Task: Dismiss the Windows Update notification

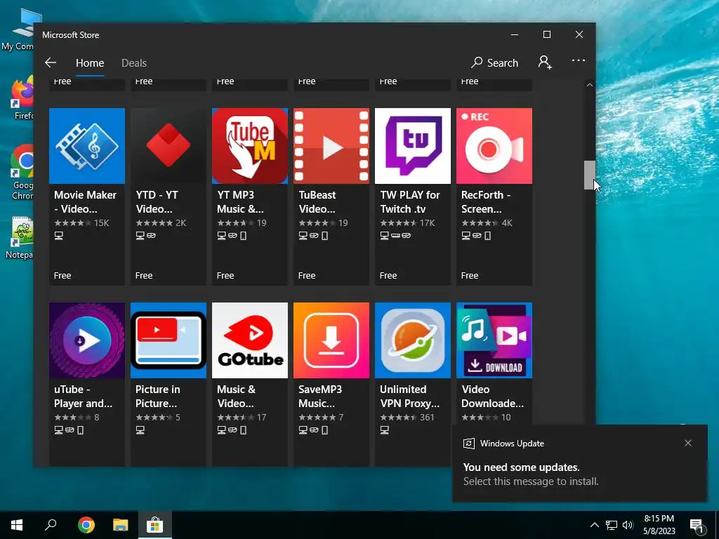Action: [688, 443]
